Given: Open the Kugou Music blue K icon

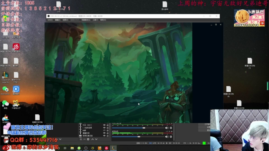Looking at the screenshot, I should (16, 90).
